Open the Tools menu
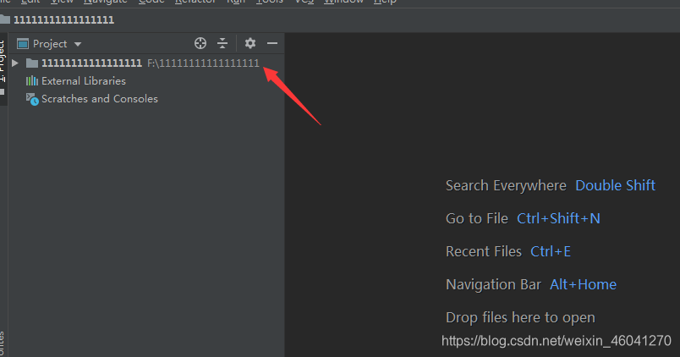Image resolution: width=680 pixels, height=357 pixels. point(269,2)
